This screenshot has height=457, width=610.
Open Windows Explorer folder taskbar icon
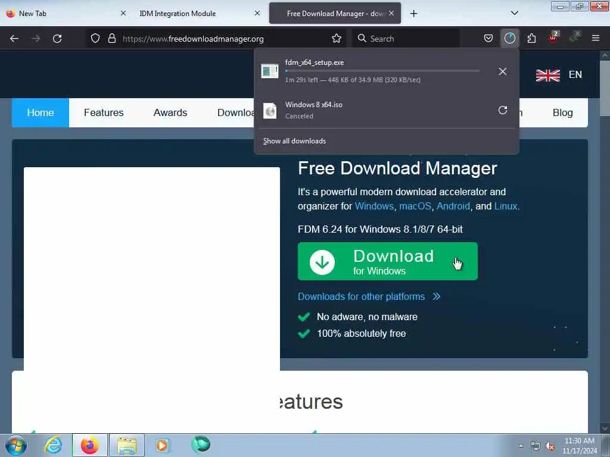point(127,445)
